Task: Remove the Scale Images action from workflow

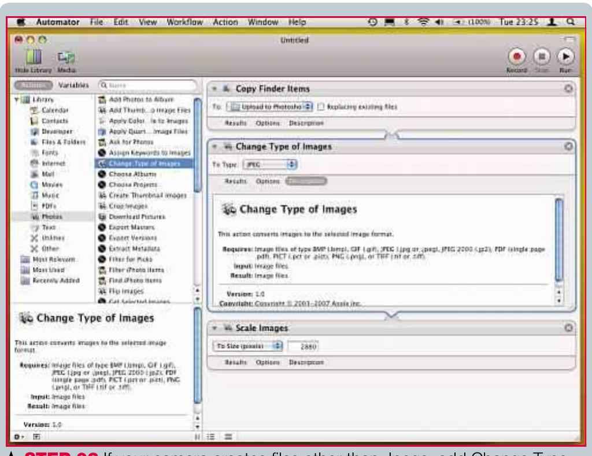Action: [x=568, y=328]
